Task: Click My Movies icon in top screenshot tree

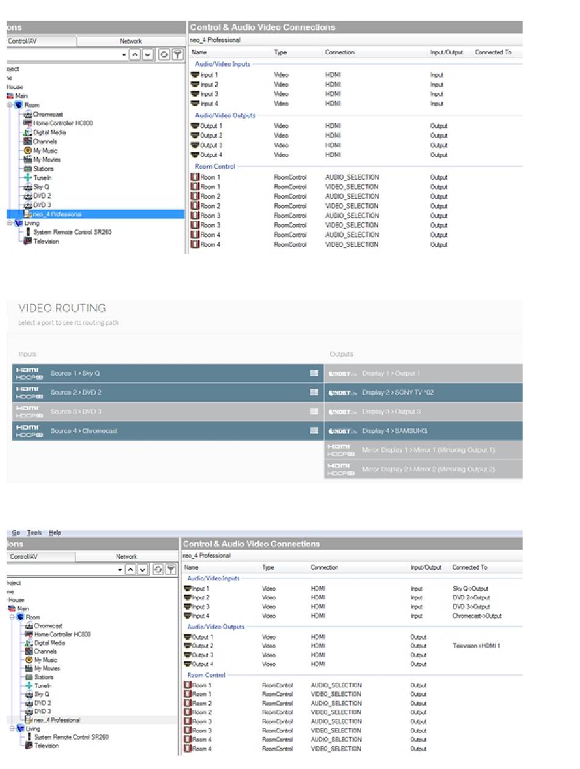Action: pyautogui.click(x=27, y=160)
